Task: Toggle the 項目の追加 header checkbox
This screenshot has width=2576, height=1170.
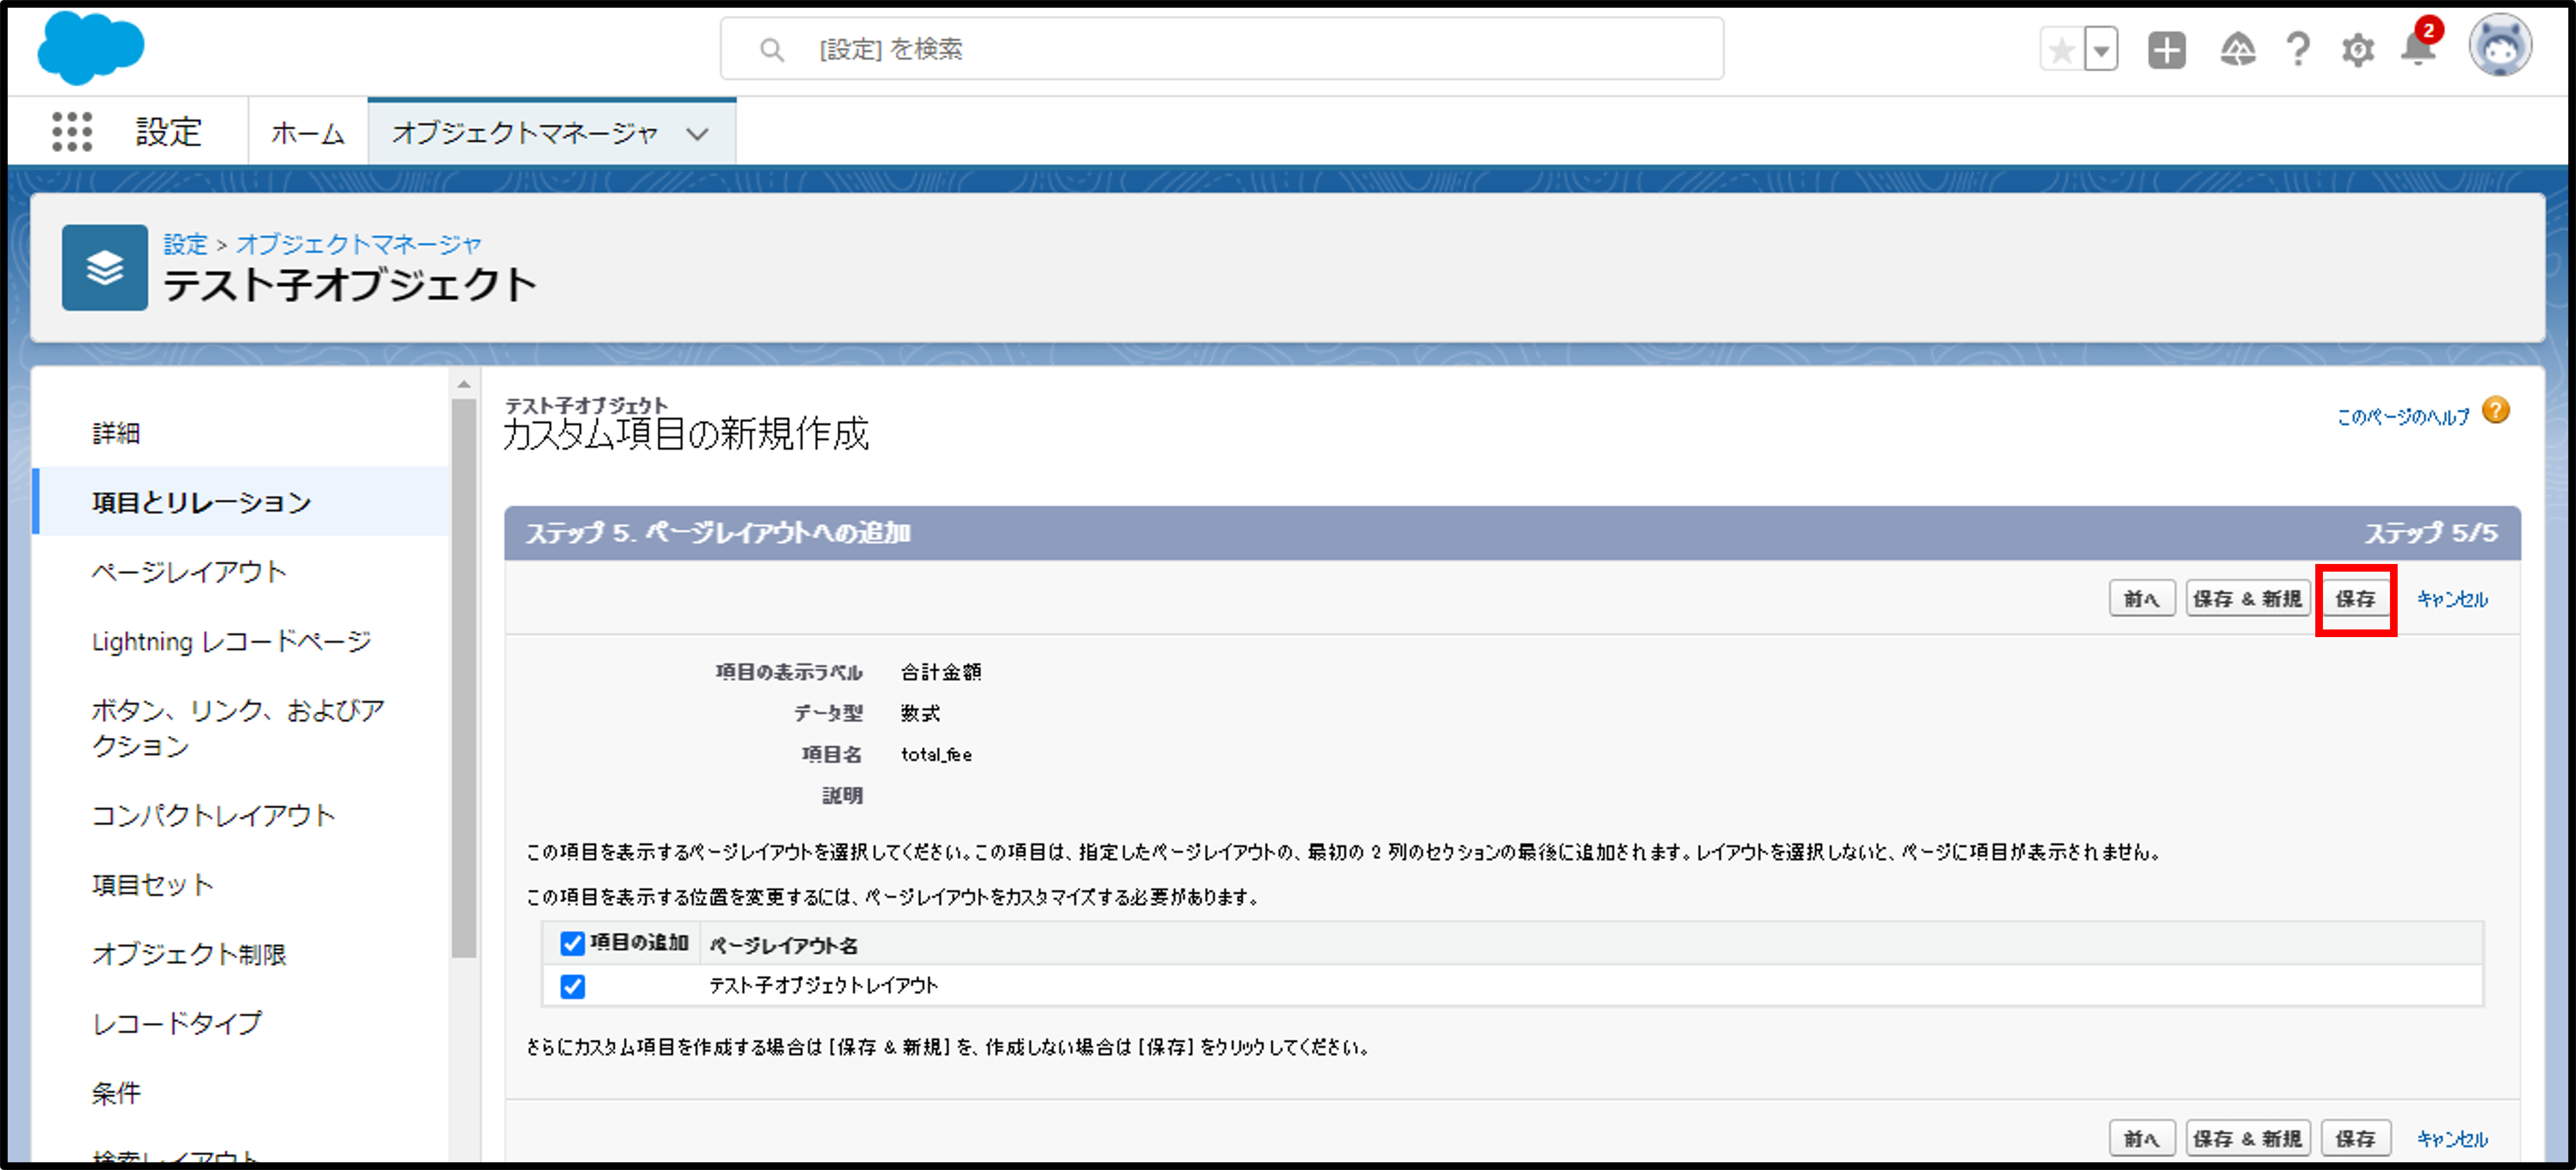Action: click(x=572, y=943)
